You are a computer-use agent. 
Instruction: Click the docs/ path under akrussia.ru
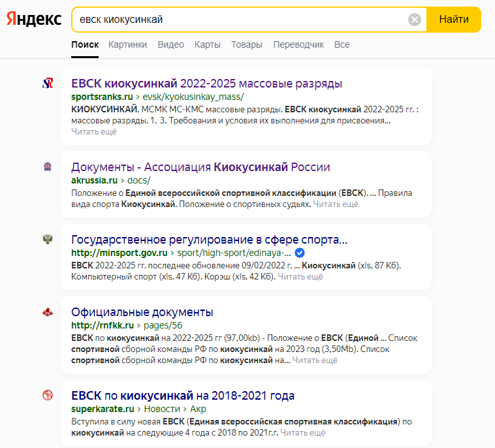click(139, 180)
